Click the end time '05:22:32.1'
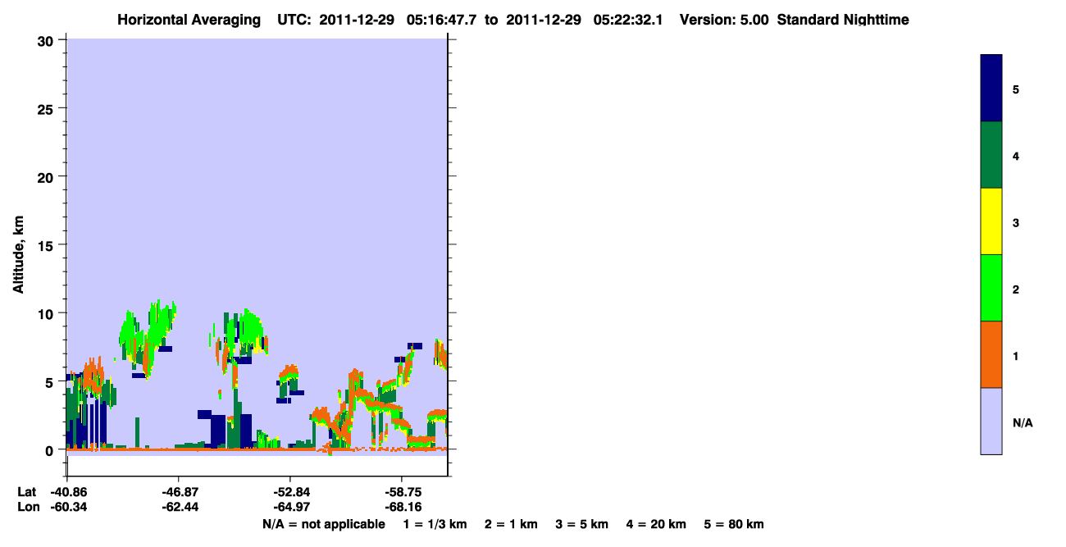 point(627,20)
